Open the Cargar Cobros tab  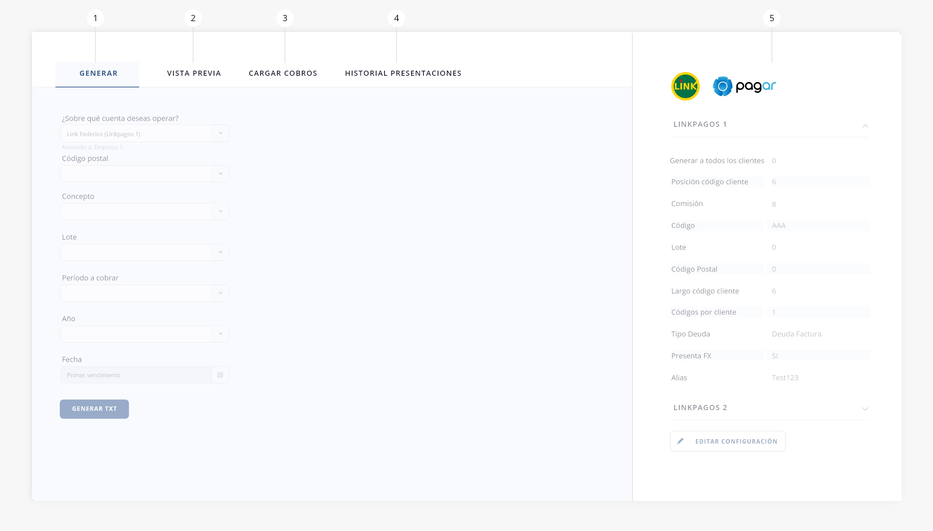click(283, 73)
